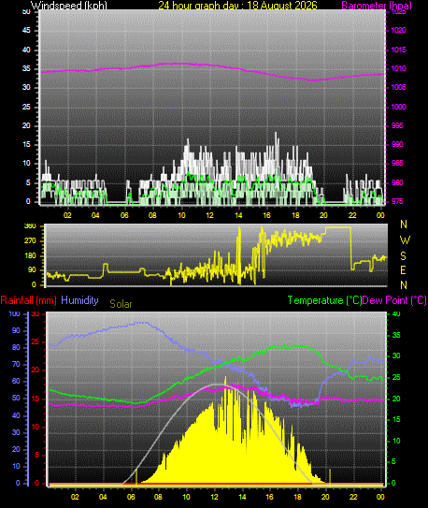Click the compass letter S

point(404,256)
